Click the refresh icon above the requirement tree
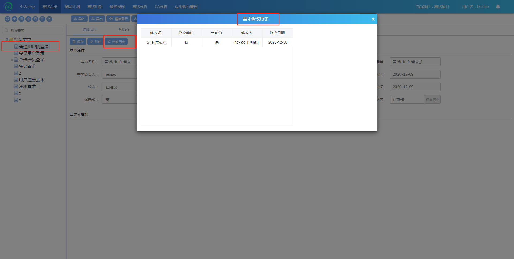Image resolution: width=514 pixels, height=259 pixels. (x=7, y=19)
